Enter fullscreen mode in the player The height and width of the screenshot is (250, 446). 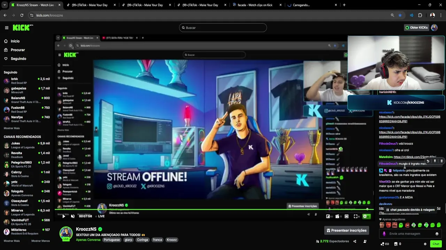pyautogui.click(x=355, y=216)
